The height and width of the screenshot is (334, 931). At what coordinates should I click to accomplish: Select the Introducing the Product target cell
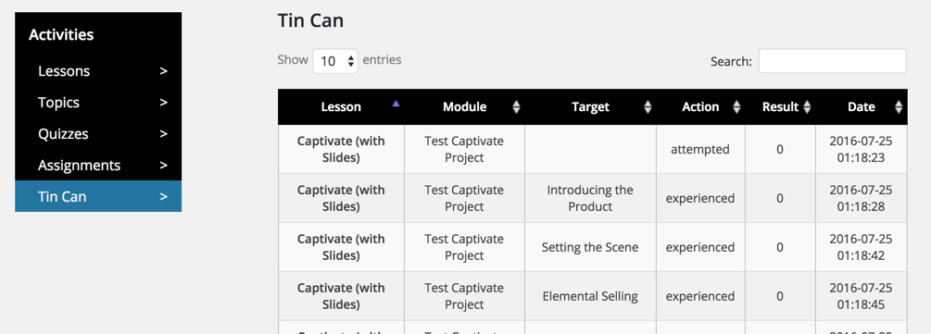(x=590, y=198)
